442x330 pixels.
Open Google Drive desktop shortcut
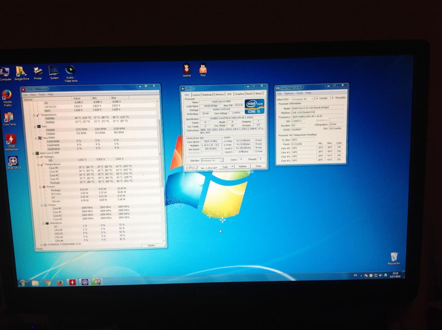coord(22,73)
